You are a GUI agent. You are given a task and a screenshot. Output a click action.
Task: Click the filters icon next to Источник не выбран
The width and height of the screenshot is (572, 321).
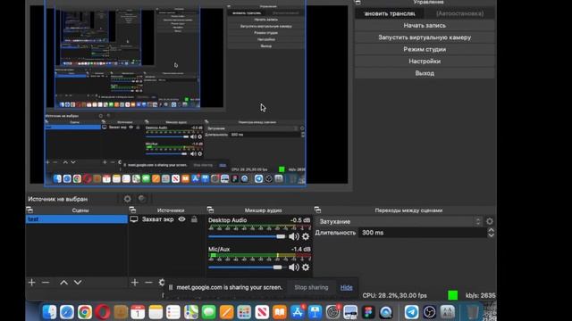click(142, 199)
